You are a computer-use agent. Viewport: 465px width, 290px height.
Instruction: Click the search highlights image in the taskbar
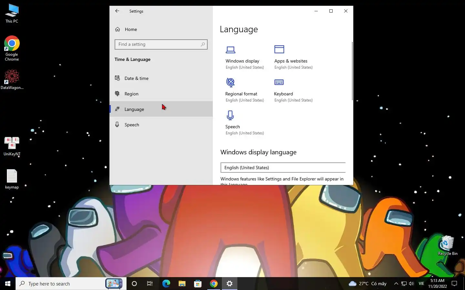click(x=114, y=284)
